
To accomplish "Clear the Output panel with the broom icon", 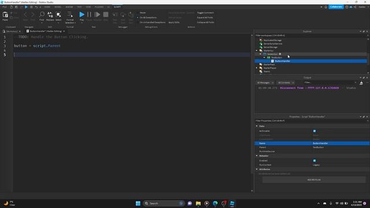I will (361, 83).
